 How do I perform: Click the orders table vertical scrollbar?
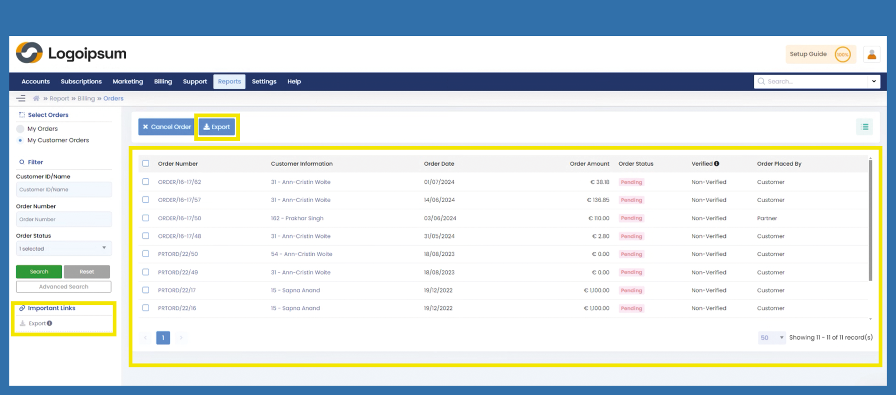[x=870, y=219]
